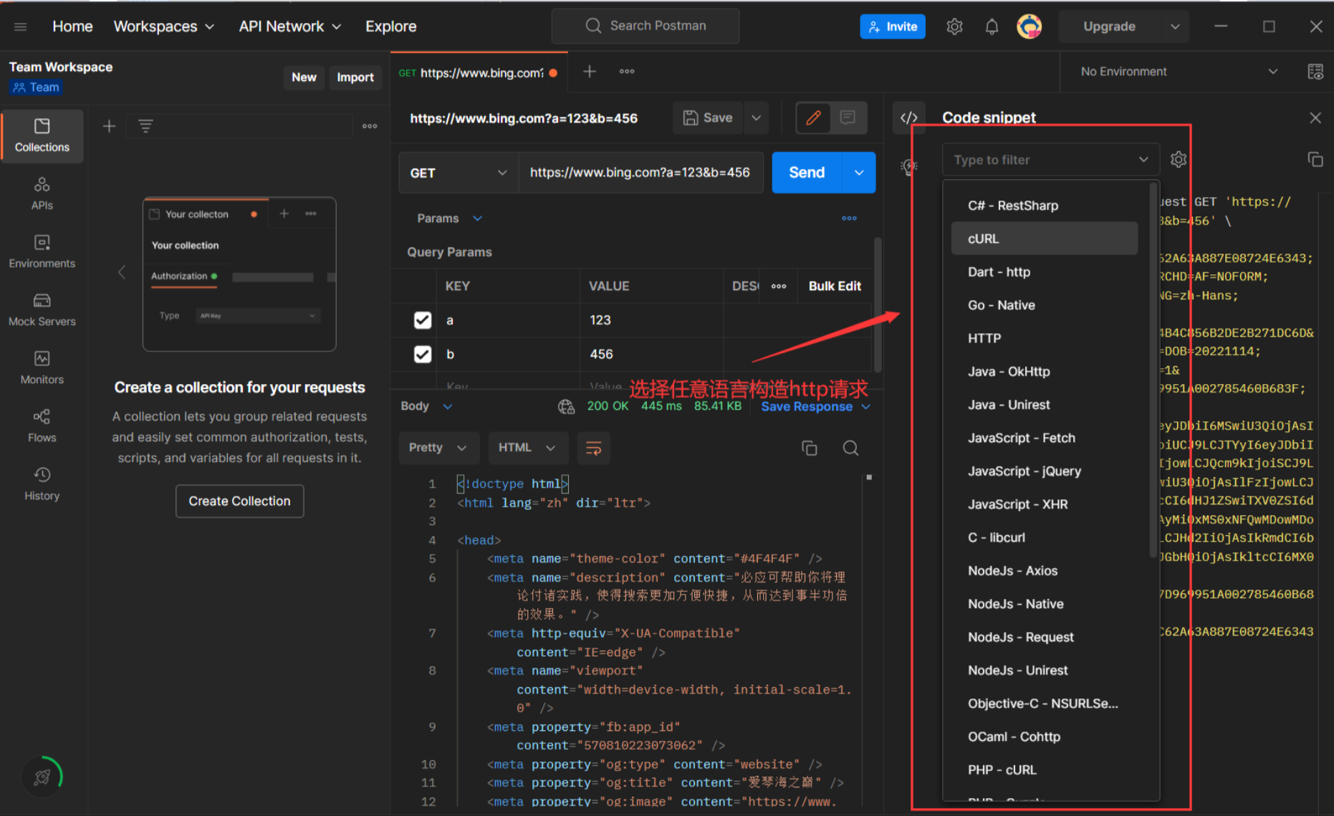1334x816 pixels.
Task: Open the Pretty view format dropdown
Action: pos(438,448)
